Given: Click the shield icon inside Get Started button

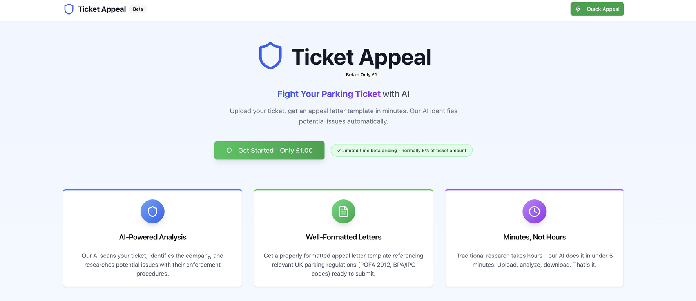Looking at the screenshot, I should (229, 150).
